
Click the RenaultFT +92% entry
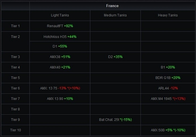point(60,26)
